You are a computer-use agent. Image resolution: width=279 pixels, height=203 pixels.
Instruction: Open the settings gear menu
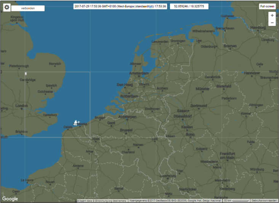(7, 8)
